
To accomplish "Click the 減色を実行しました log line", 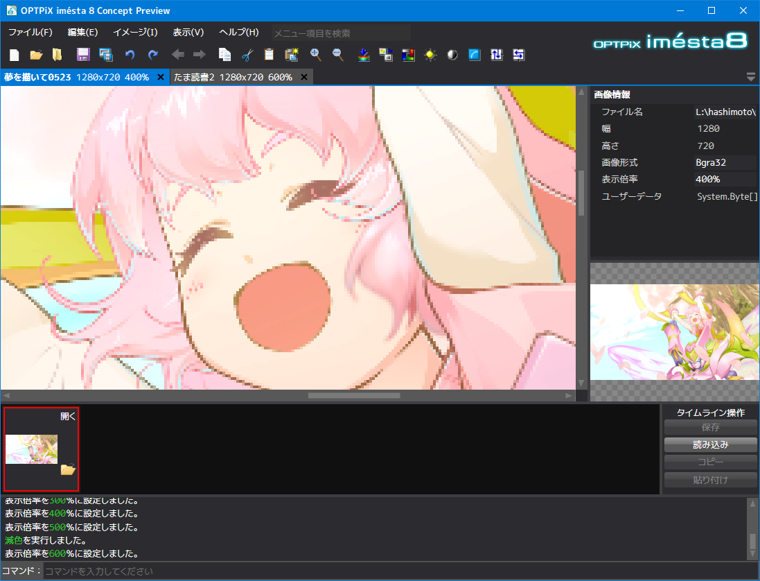I will 46,540.
